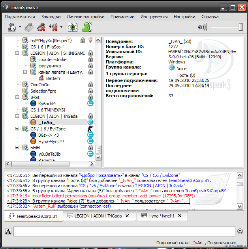Switch to the TeamSpeak3 iCorp.BY chat tab
248x249 pixels.
(x=34, y=216)
